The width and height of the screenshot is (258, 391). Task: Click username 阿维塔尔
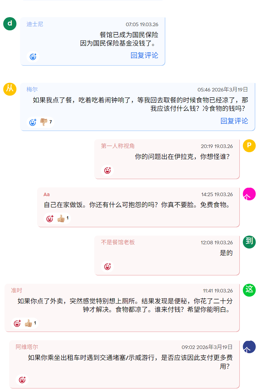27,347
